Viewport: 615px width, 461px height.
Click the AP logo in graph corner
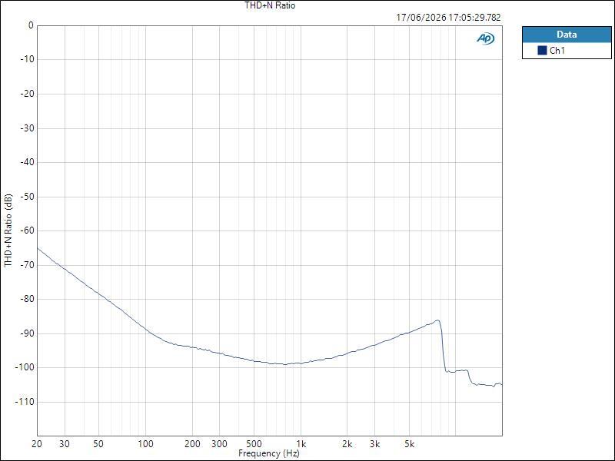point(486,38)
